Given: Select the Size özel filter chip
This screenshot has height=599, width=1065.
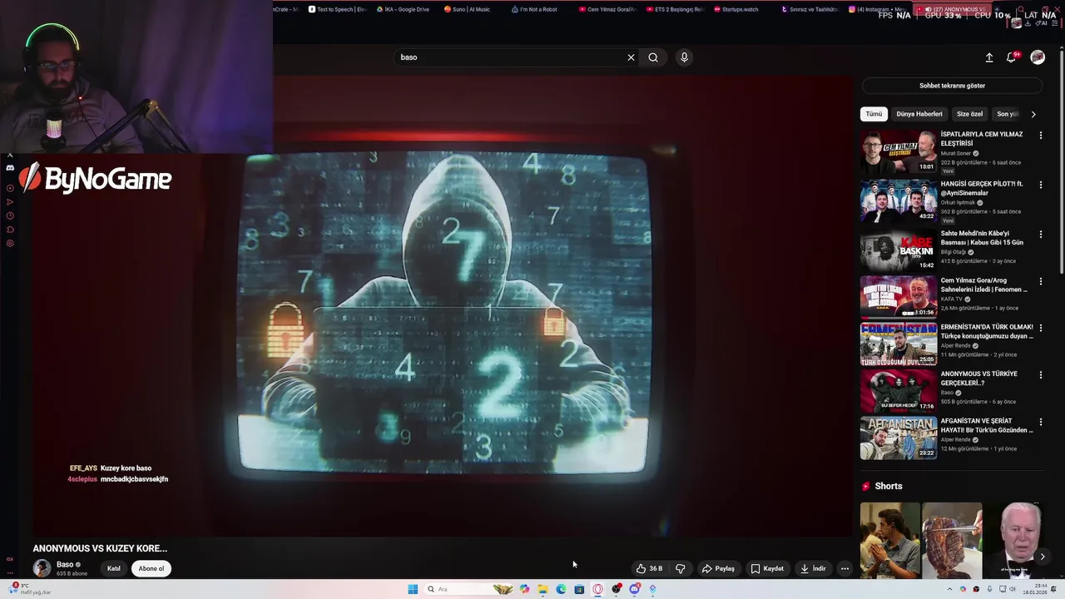Looking at the screenshot, I should coord(969,114).
